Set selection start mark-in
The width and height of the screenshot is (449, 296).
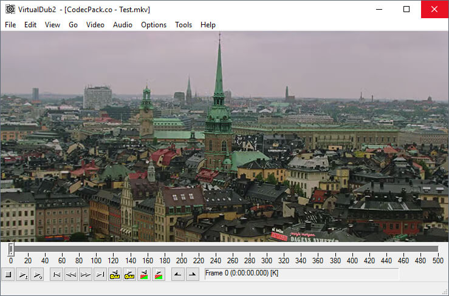coord(178,275)
